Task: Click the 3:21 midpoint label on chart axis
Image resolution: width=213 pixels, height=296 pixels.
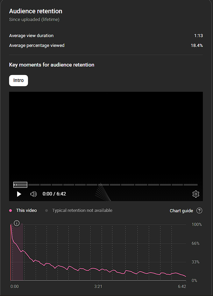Action: click(x=98, y=287)
